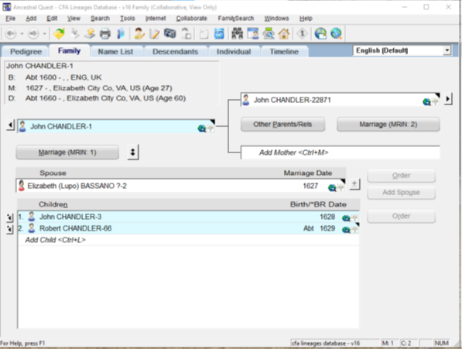Click right arrow next to John CHANDLER-22871
The width and height of the screenshot is (462, 349).
448,98
